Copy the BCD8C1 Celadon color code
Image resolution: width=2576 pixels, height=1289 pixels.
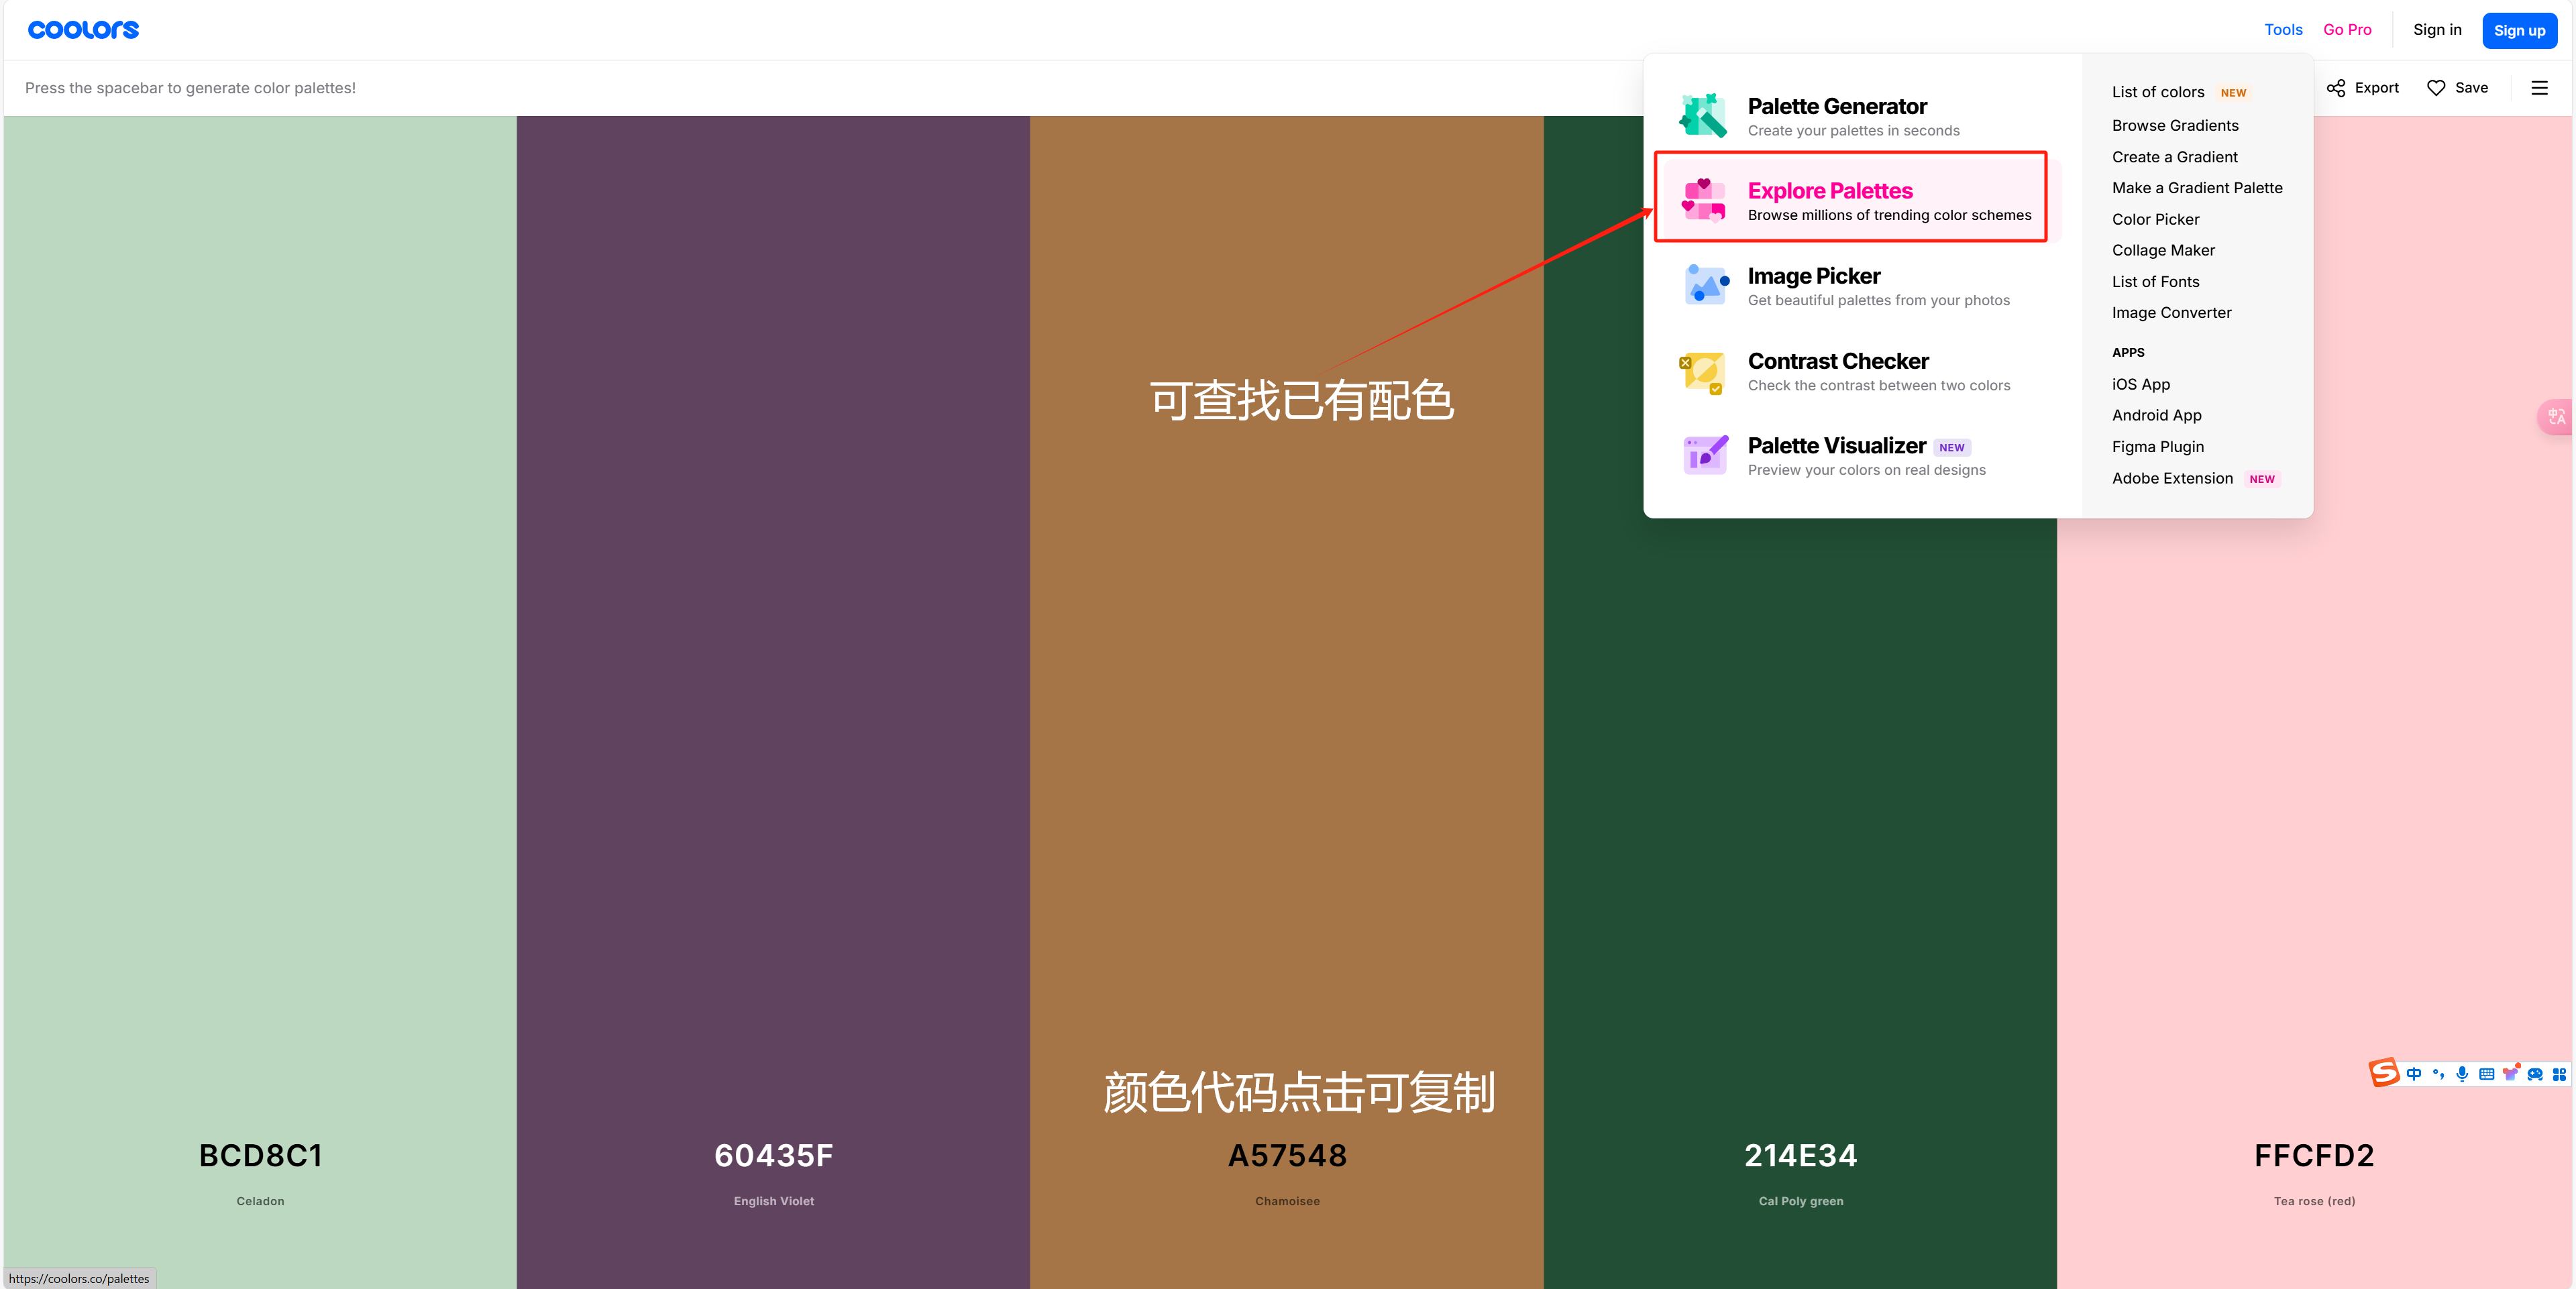[260, 1156]
